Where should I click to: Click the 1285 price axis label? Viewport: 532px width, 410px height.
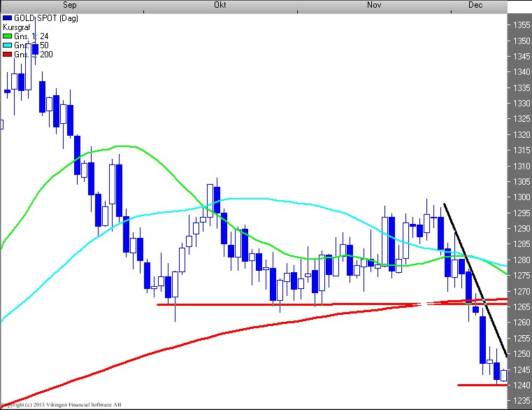tap(521, 244)
